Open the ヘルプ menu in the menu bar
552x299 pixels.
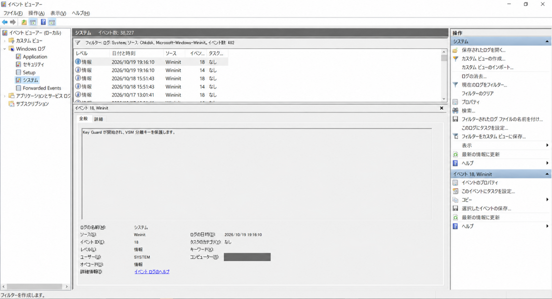pyautogui.click(x=81, y=13)
